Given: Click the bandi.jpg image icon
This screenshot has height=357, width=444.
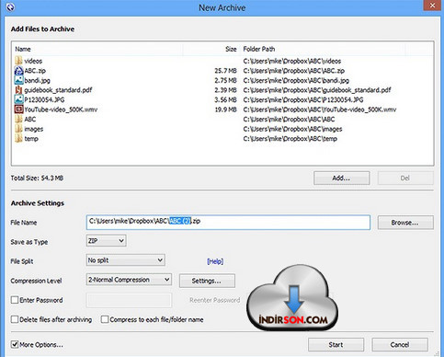Looking at the screenshot, I should coord(18,80).
